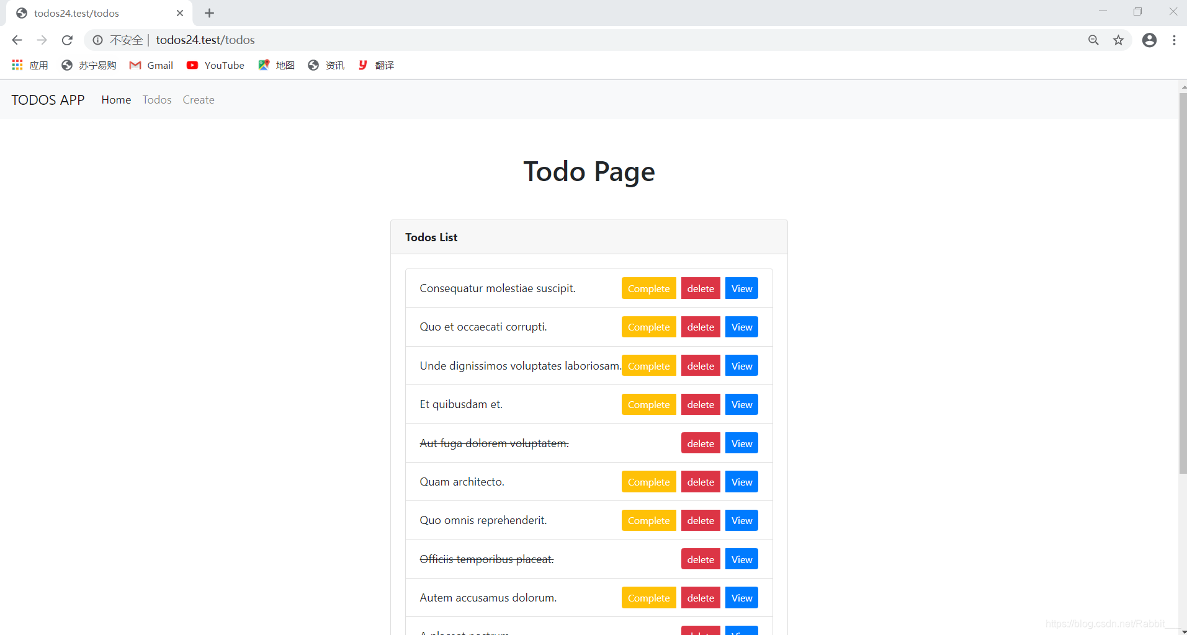The height and width of the screenshot is (635, 1187).
Task: Delete 'Officiis temporibus placeat.' todo
Action: (701, 559)
